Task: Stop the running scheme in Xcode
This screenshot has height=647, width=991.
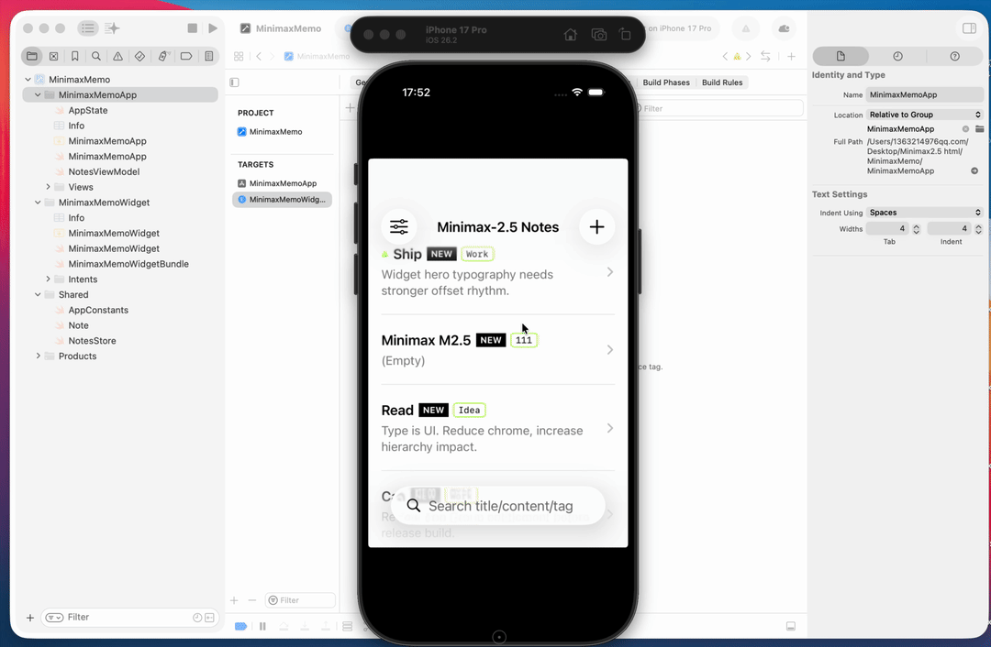Action: click(x=192, y=27)
